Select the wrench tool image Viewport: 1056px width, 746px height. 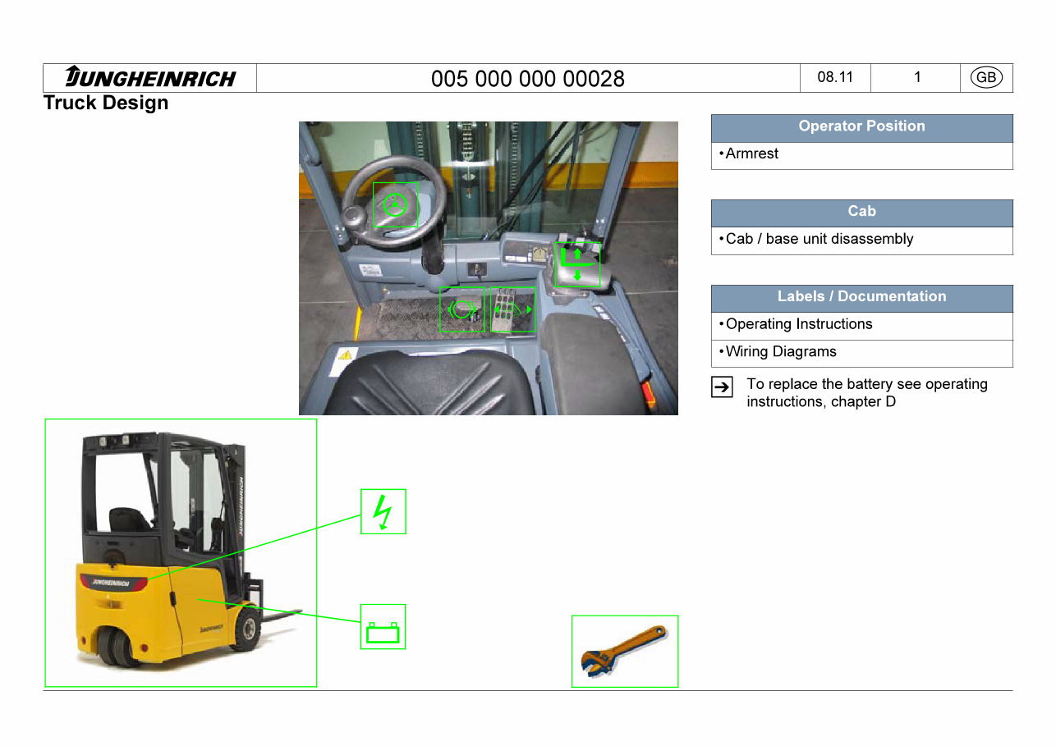624,651
